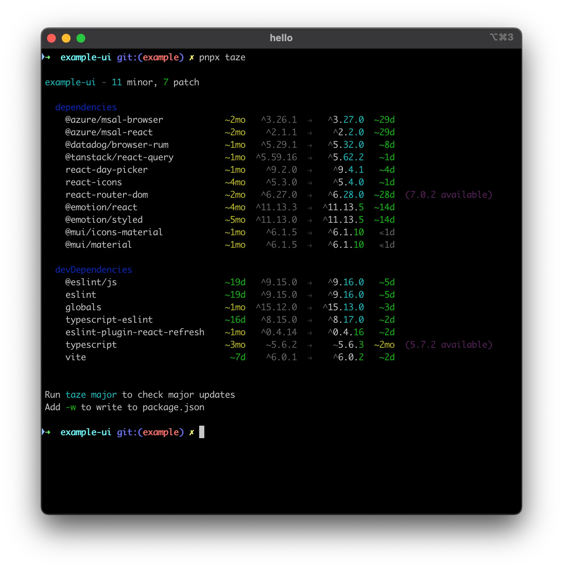Click 'react-router-dom' package name
The width and height of the screenshot is (563, 569).
(107, 195)
